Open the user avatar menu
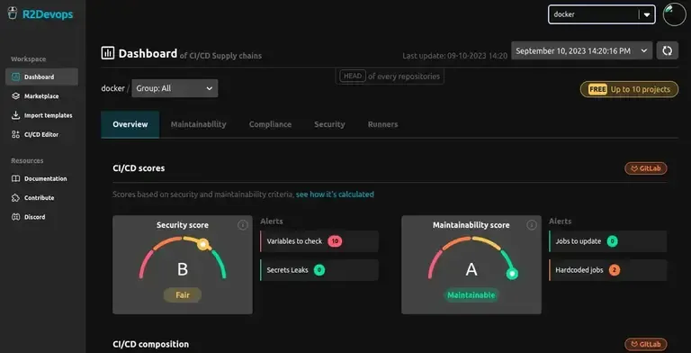 (674, 14)
